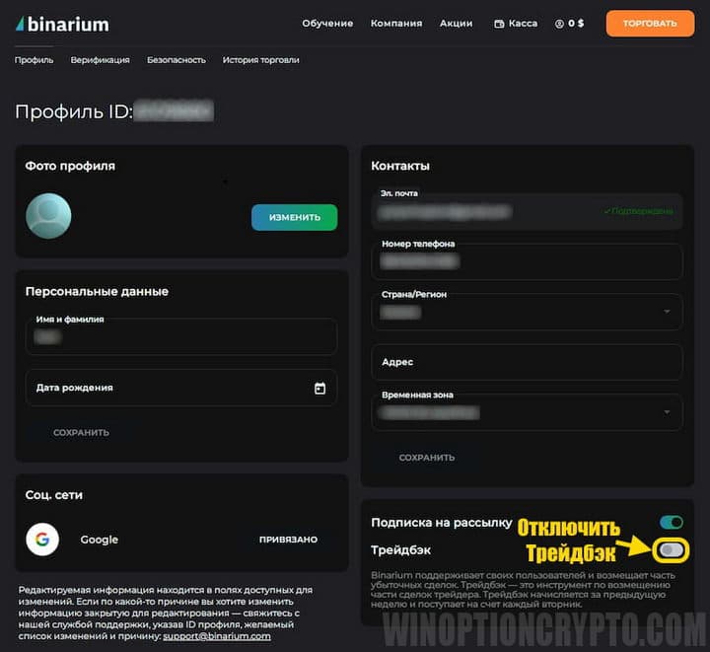The height and width of the screenshot is (652, 710).
Task: Click the Имя и фамилия field
Action: [x=181, y=336]
